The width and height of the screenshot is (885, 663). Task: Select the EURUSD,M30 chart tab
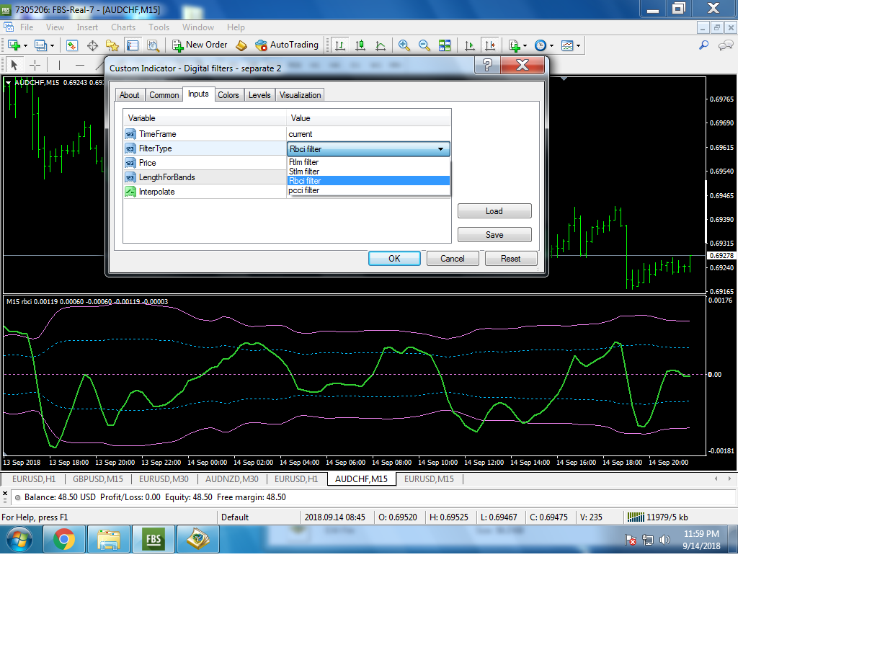tap(164, 479)
